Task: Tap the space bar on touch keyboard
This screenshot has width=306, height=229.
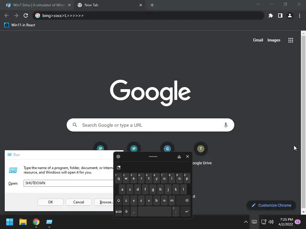Action: tap(154, 211)
